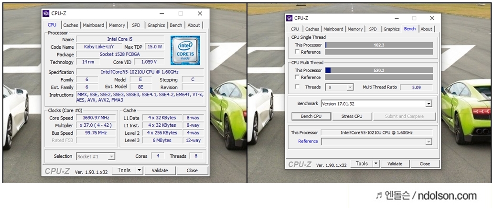The height and width of the screenshot is (208, 494).
Task: Switch to the Graphics tab in right CPU-Z window
Action: [x=392, y=29]
